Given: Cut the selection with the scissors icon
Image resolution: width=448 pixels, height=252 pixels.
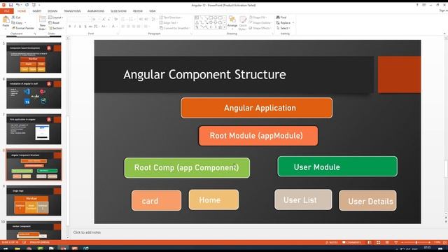Looking at the screenshot, I should click(16, 17).
